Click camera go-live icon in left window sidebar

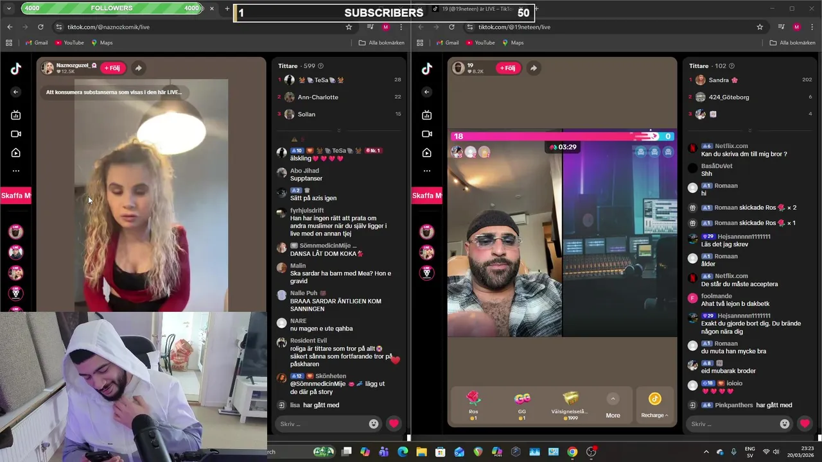click(16, 134)
